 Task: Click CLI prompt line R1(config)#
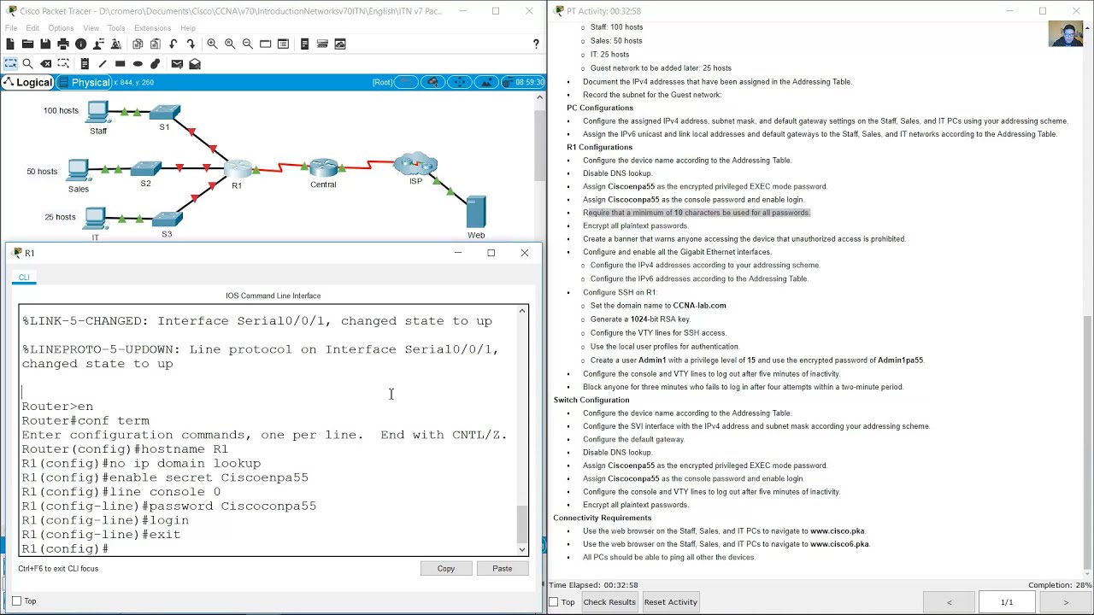(65, 548)
